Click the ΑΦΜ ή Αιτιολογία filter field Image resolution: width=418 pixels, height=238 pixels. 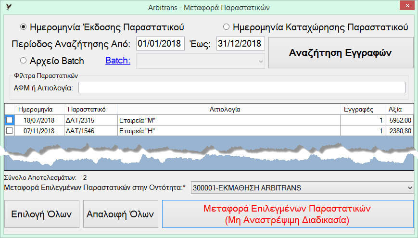[242, 88]
